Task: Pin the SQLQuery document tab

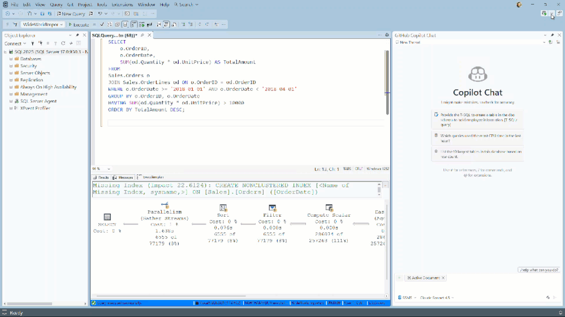Action: [x=143, y=36]
